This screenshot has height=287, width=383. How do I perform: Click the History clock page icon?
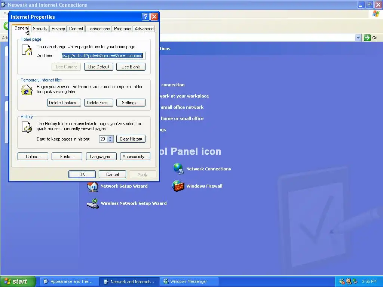coord(27,127)
